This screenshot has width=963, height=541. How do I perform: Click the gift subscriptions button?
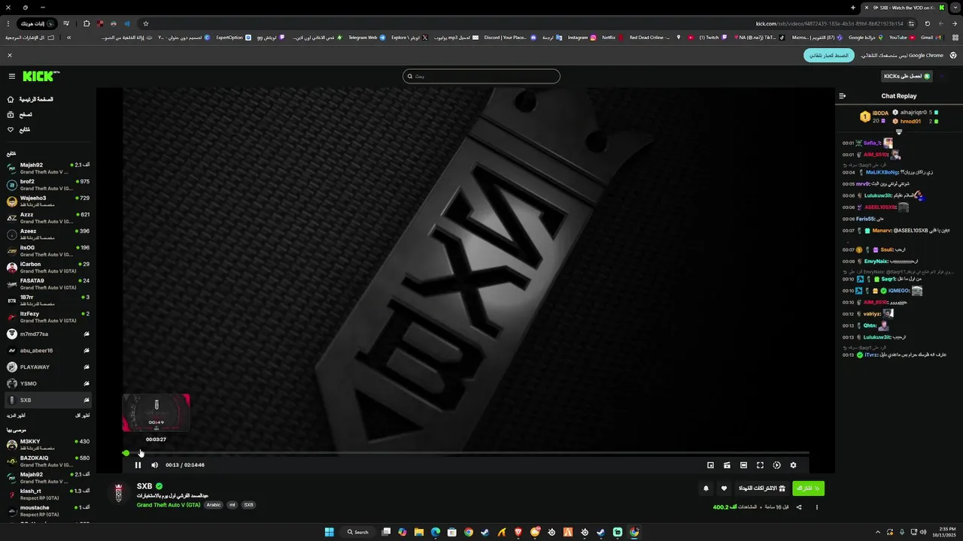click(762, 488)
